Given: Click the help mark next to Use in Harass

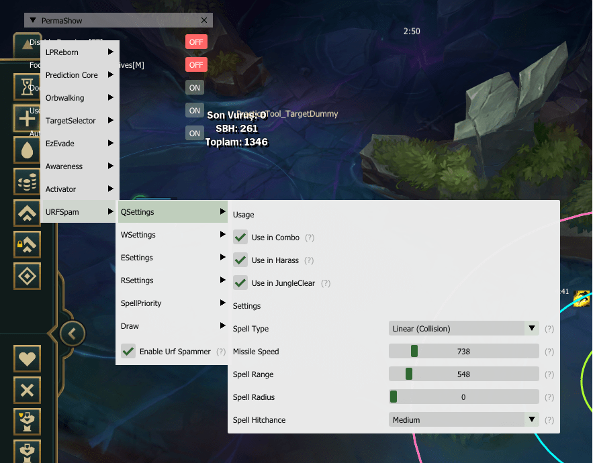Looking at the screenshot, I should 309,260.
